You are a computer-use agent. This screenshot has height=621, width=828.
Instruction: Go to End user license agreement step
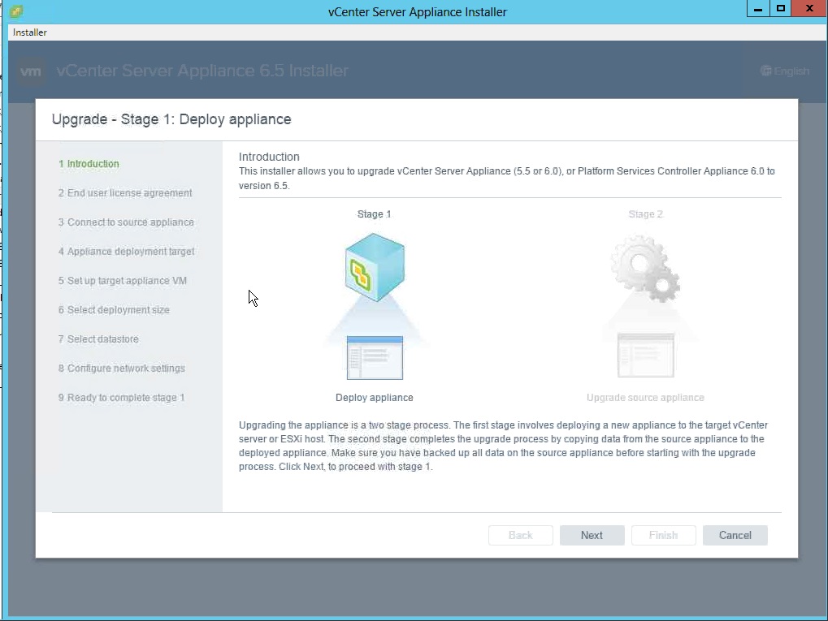(125, 193)
